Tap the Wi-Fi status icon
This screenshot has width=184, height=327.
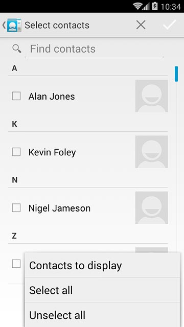click(x=137, y=7)
